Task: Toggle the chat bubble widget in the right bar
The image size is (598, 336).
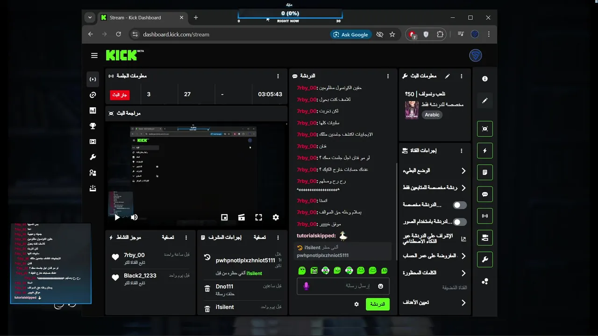Action: click(x=485, y=194)
